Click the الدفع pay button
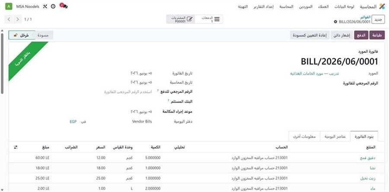 [x=361, y=35]
